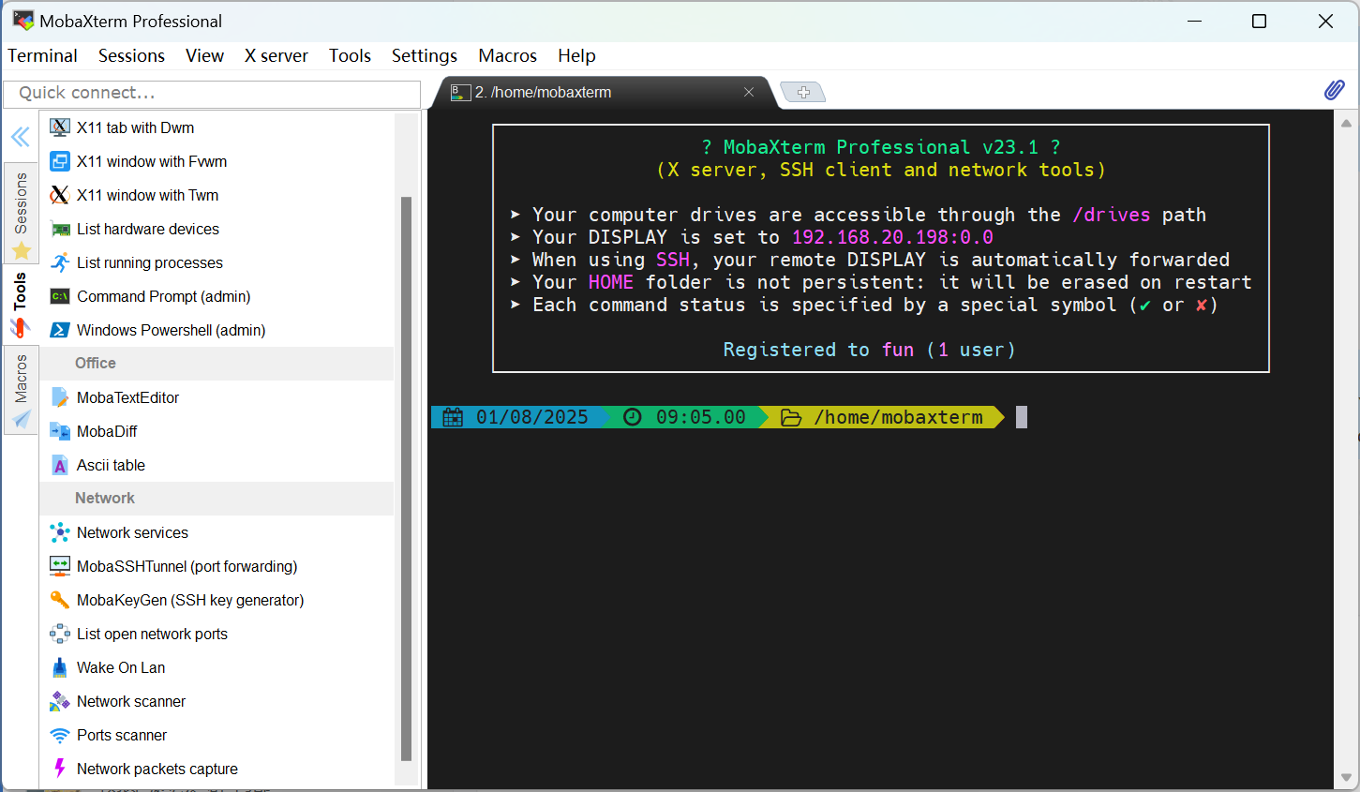Open the Sessions menu

[131, 55]
